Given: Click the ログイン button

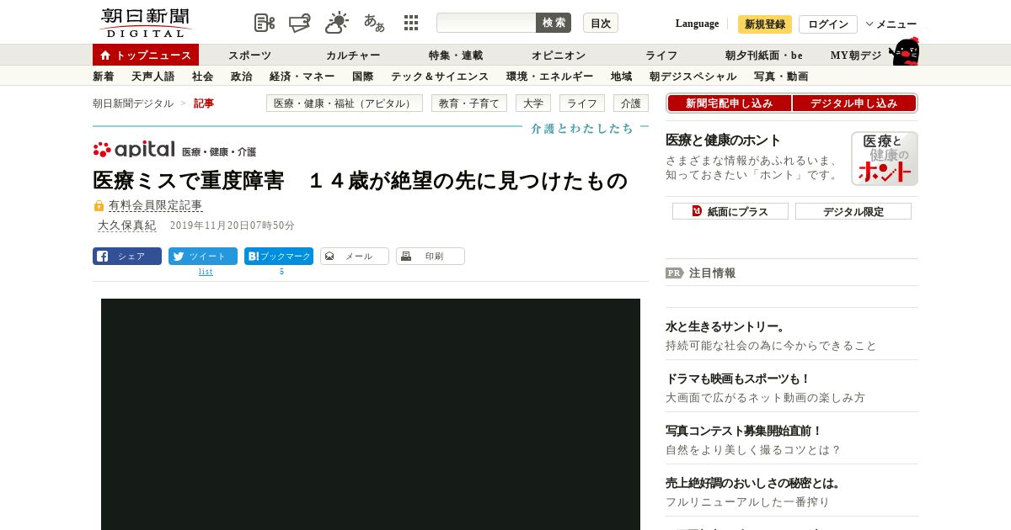Looking at the screenshot, I should pos(828,24).
